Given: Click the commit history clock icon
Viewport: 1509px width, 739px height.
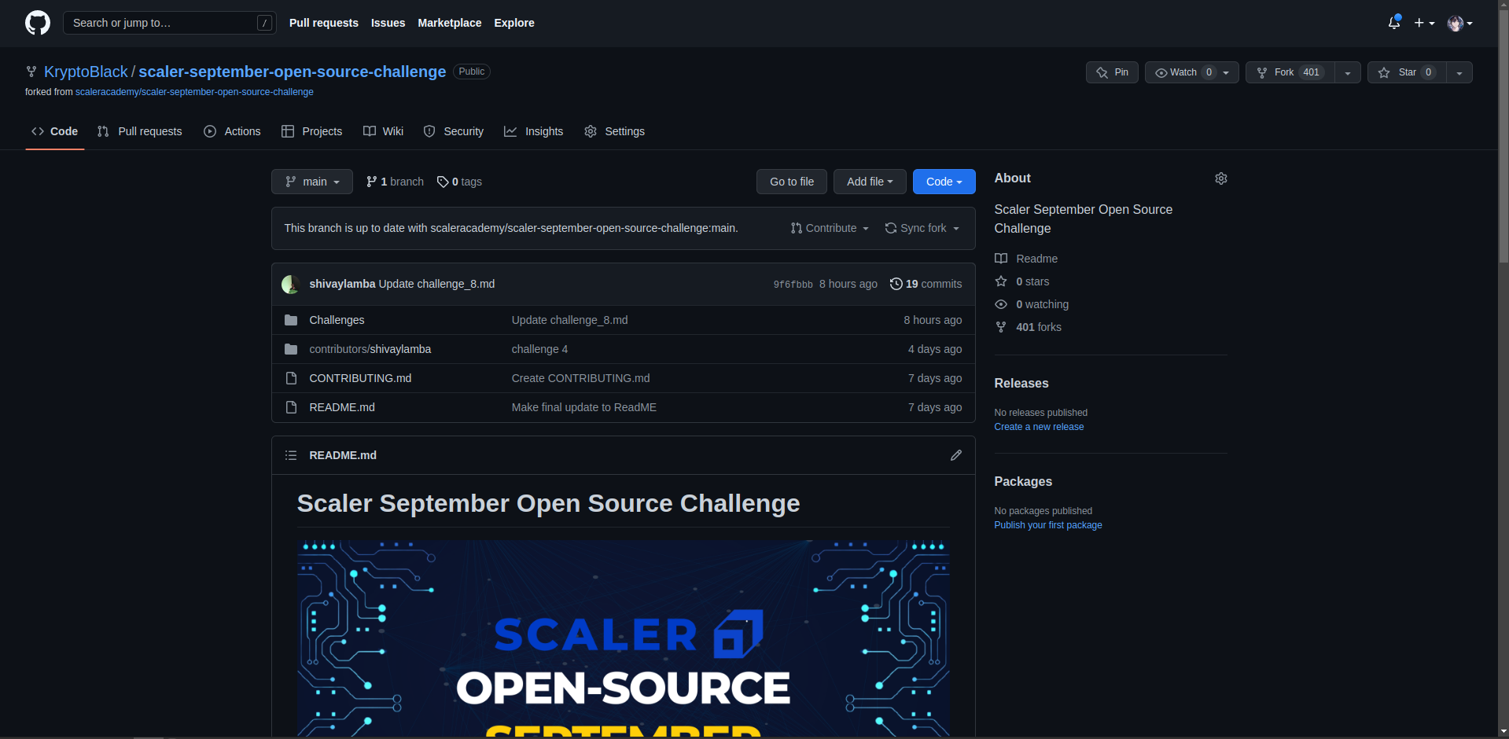Looking at the screenshot, I should coord(896,284).
